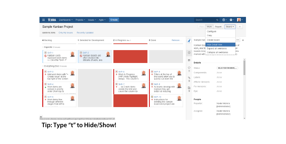The image size is (286, 144).
Task: Toggle the Board dropdown button
Action: (x=230, y=27)
